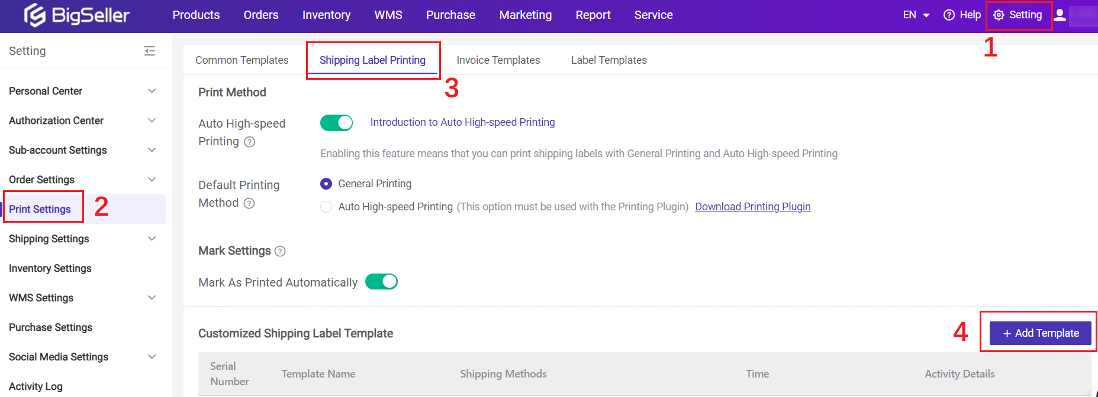Screen dimensions: 1098x397
Task: Open the Purchase menu
Action: (x=450, y=15)
